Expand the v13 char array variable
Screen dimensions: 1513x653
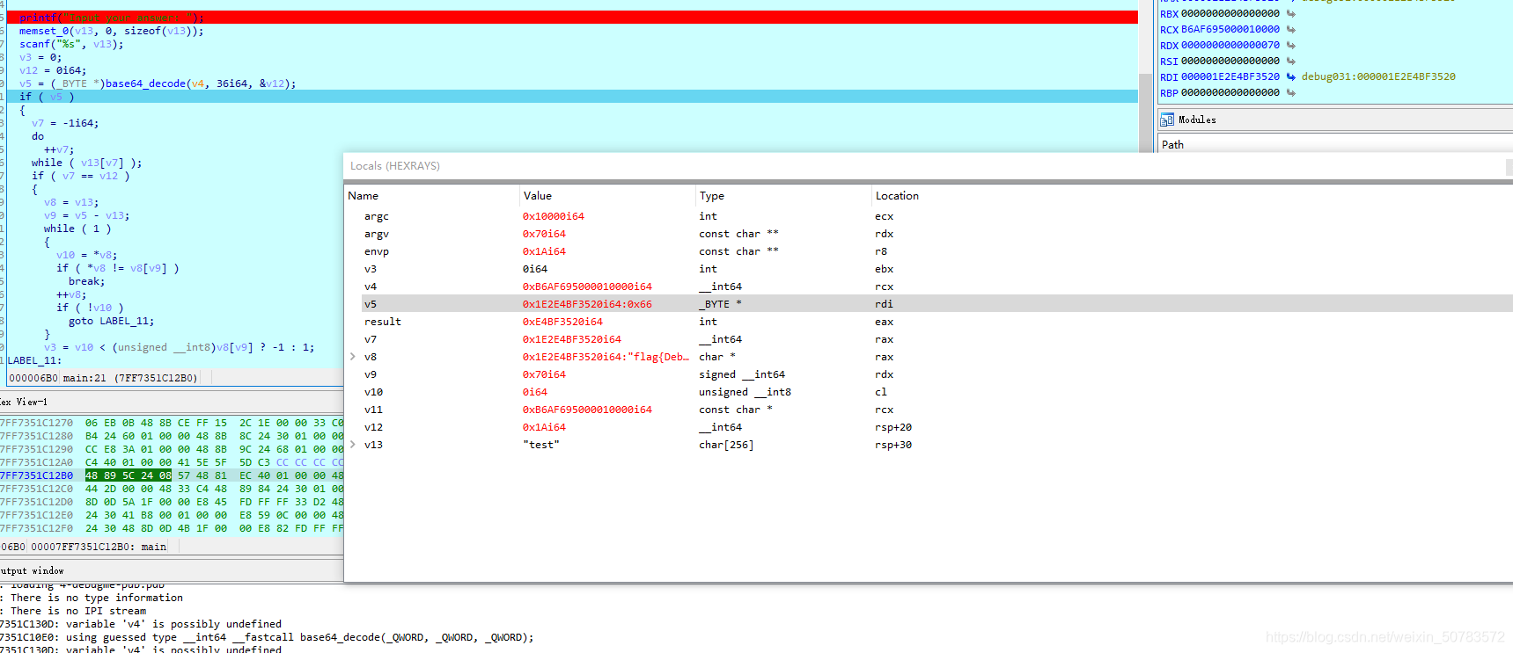pos(353,445)
